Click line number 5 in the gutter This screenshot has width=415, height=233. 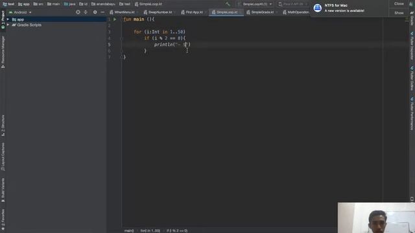110,45
